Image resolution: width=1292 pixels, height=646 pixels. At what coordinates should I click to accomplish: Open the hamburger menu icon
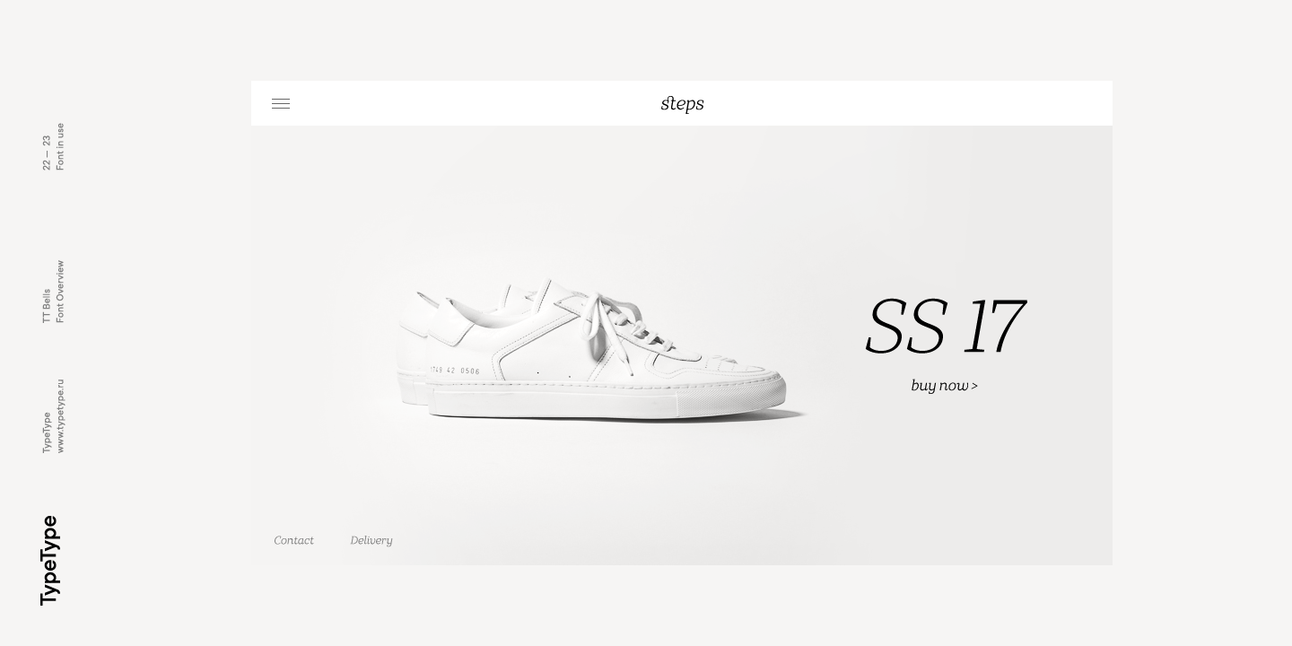(281, 104)
